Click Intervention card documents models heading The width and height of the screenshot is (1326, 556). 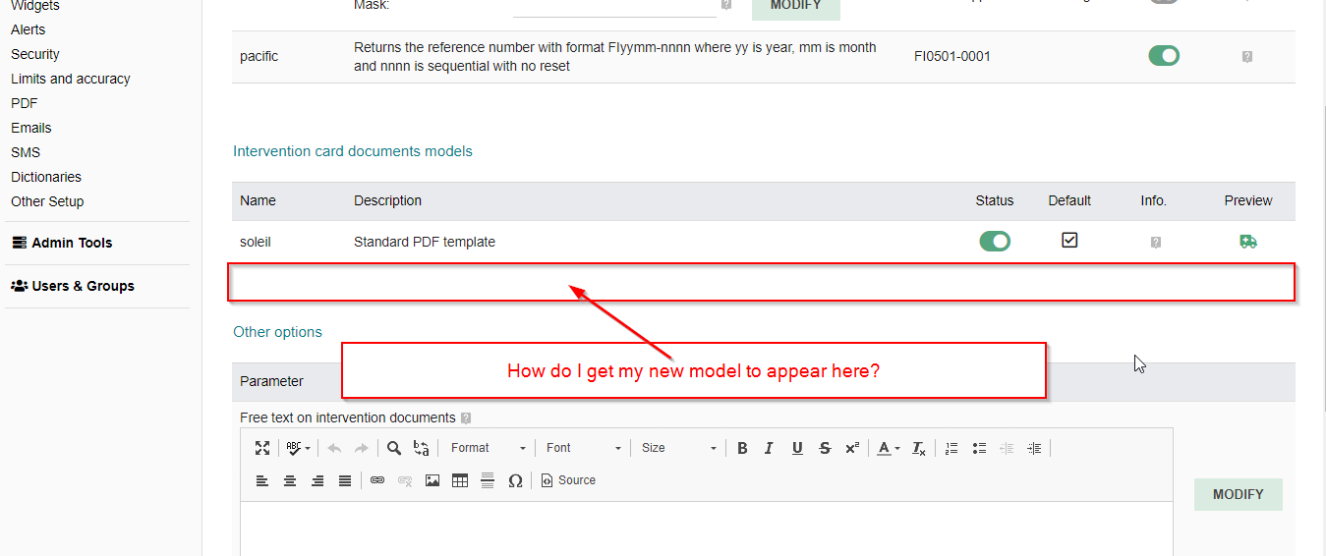pos(353,151)
